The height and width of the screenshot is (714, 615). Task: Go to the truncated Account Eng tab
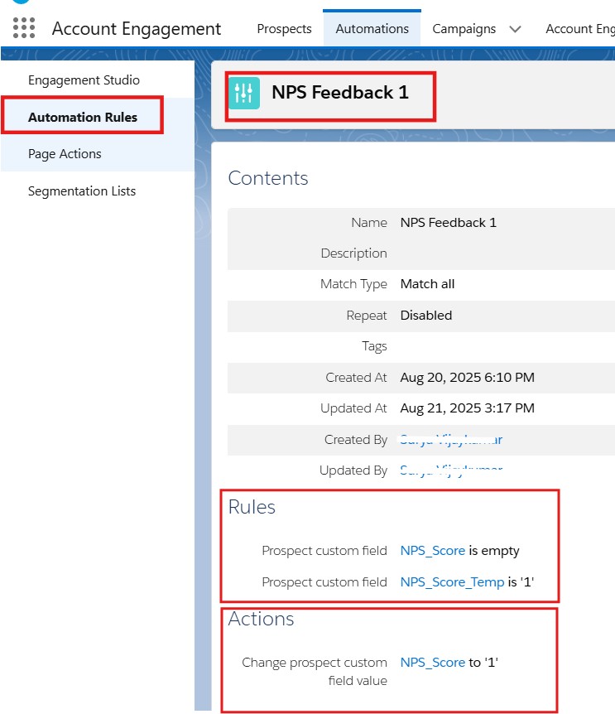[x=579, y=28]
